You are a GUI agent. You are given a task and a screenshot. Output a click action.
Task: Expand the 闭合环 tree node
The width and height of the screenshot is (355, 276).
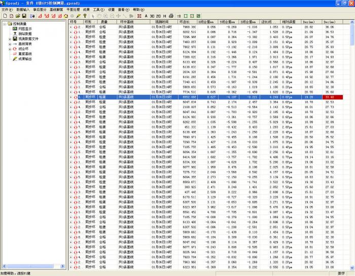click(x=9, y=49)
